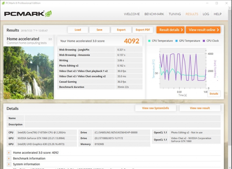
Task: Click the PCMark 8 logo
Action: [x=28, y=14]
